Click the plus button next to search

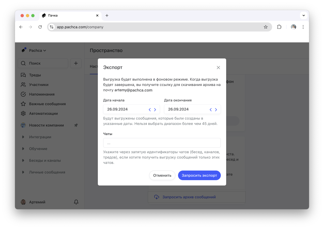click(x=76, y=63)
